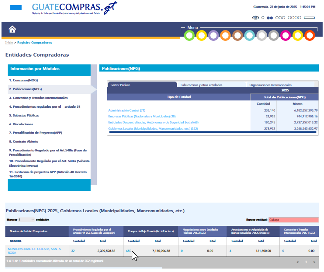
Task: Open the purple circle menu icon
Action: [x=213, y=36]
